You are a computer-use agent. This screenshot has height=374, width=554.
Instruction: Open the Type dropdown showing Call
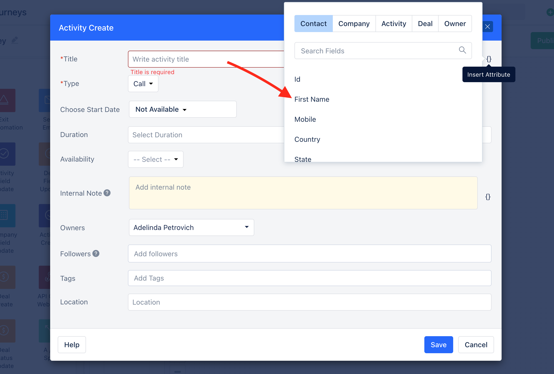pyautogui.click(x=143, y=84)
